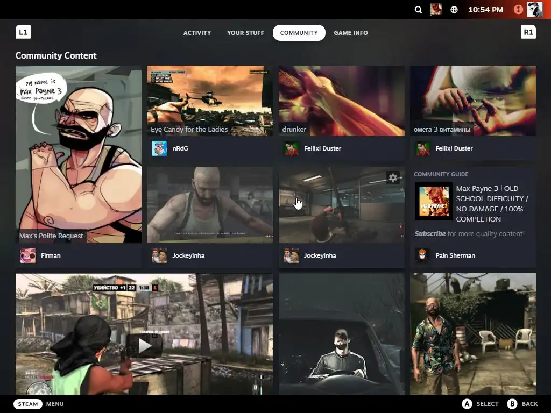The height and width of the screenshot is (413, 551).
Task: Open the man driving car screenshot
Action: tap(342, 333)
